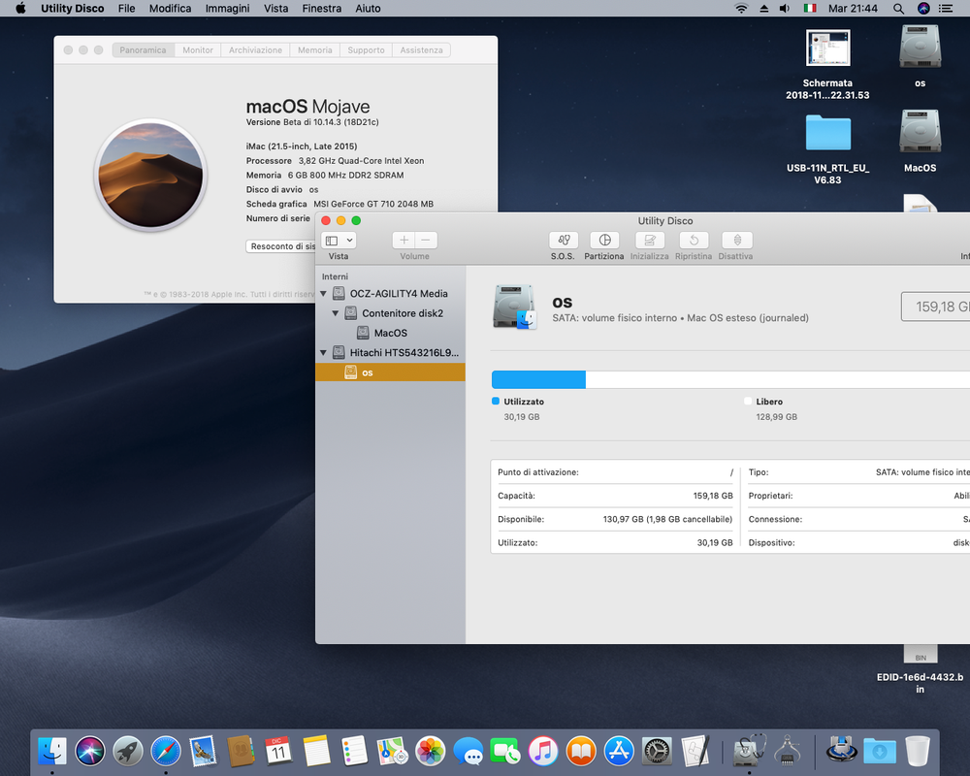Open Safari from the Dock
This screenshot has width=970, height=776.
click(x=166, y=751)
